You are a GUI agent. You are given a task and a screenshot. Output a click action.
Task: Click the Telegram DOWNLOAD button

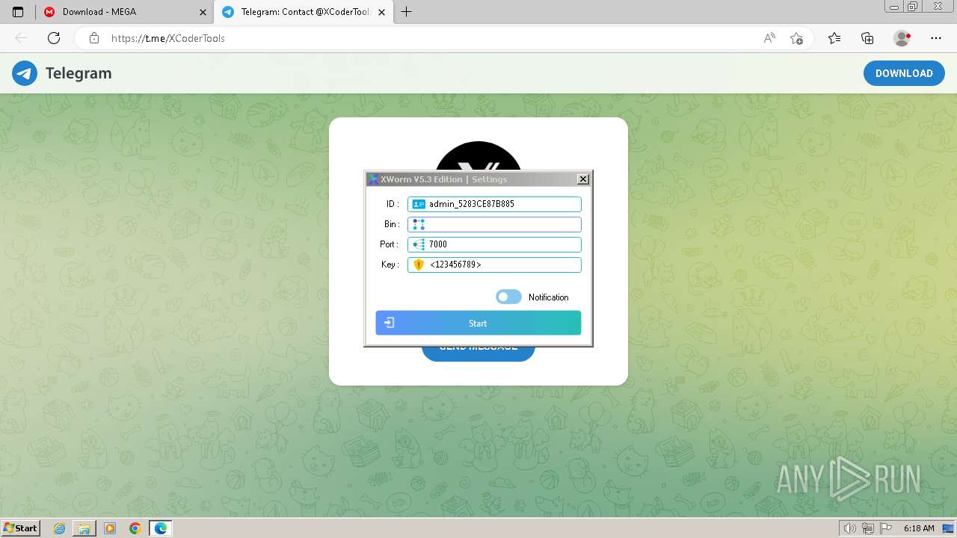904,73
